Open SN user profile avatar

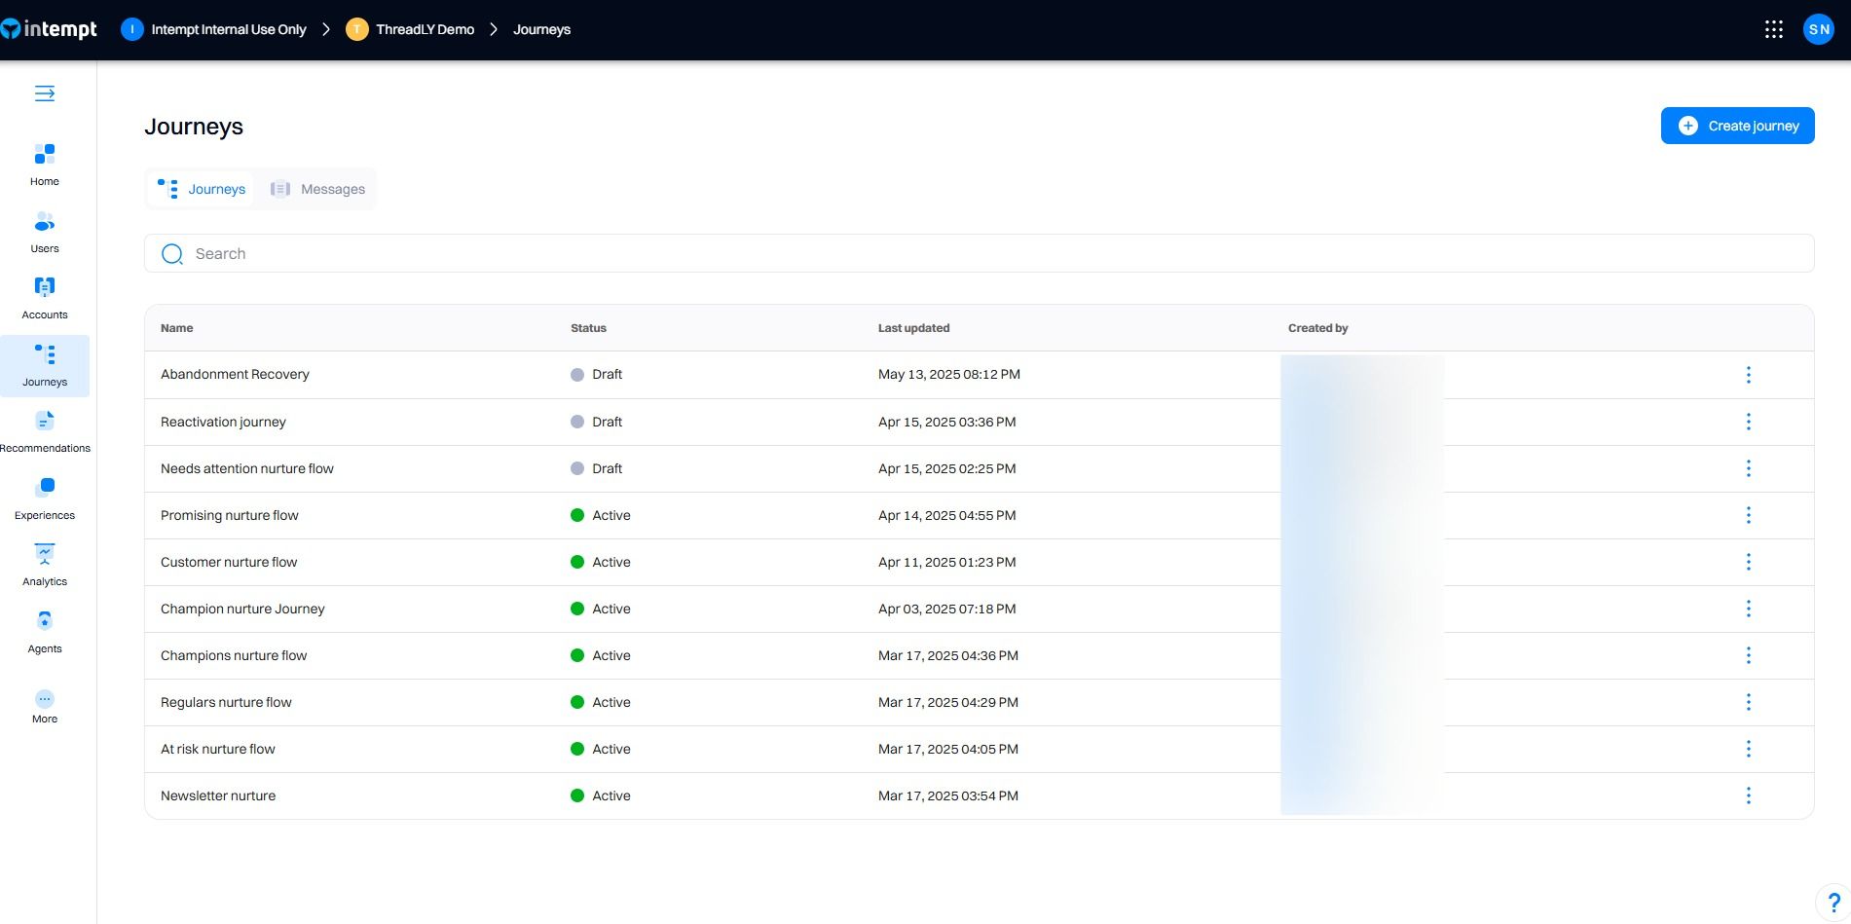[1819, 29]
